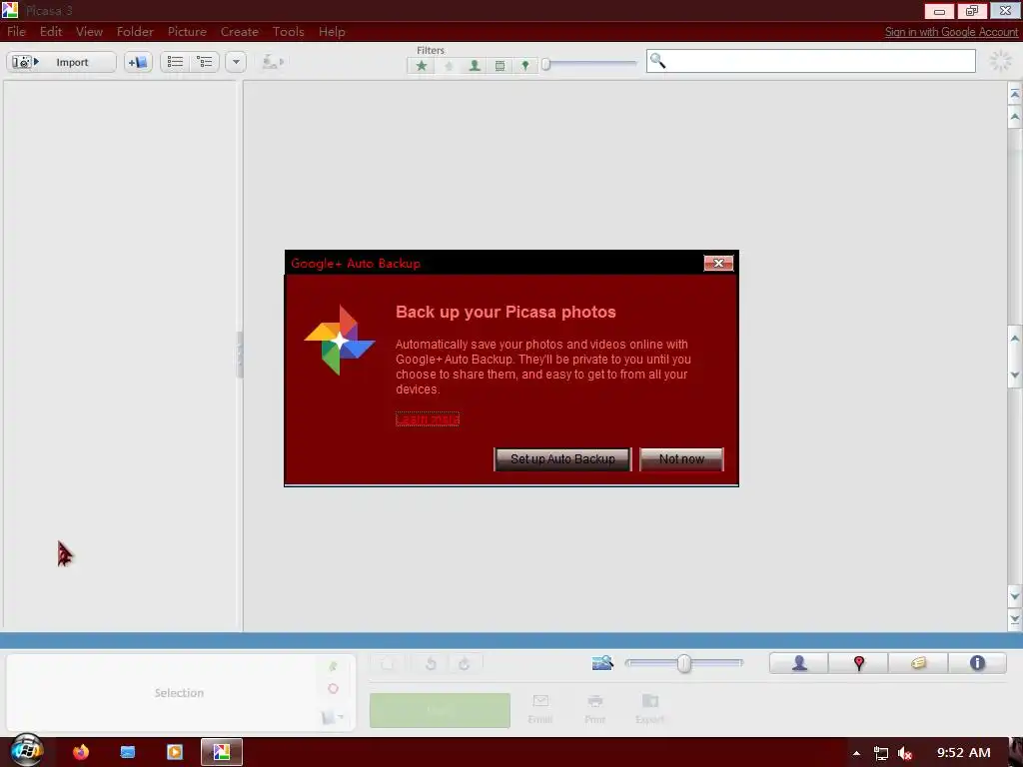Click the Print button
Screen dimensions: 1023x767
coord(595,709)
